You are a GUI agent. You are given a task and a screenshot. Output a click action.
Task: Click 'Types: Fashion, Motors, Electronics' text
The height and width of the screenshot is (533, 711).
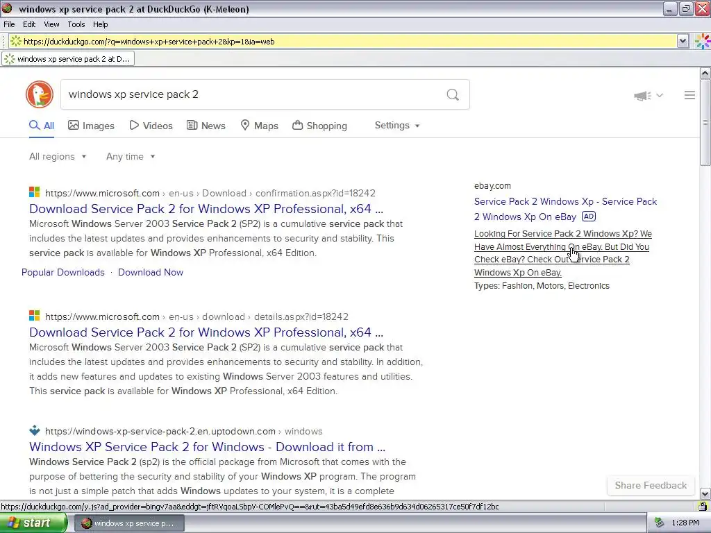click(x=542, y=286)
